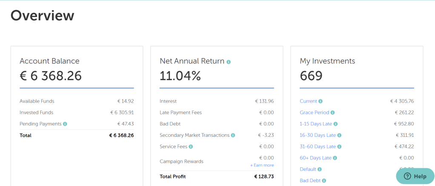435x186 pixels.
Task: Show info for Current investments
Action: (321, 101)
